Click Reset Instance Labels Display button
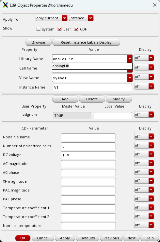Viewport: 160px width, 242px height. point(86,42)
